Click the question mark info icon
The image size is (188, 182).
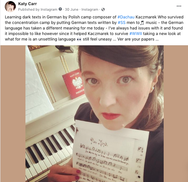(60, 9)
